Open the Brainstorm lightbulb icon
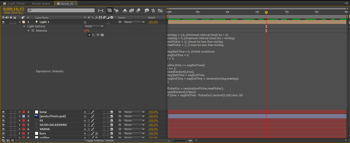The width and height of the screenshot is (350, 143). click(x=147, y=11)
